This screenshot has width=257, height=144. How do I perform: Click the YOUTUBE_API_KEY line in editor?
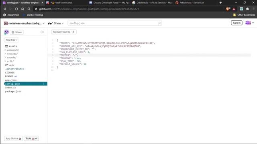pyautogui.click(x=100, y=46)
